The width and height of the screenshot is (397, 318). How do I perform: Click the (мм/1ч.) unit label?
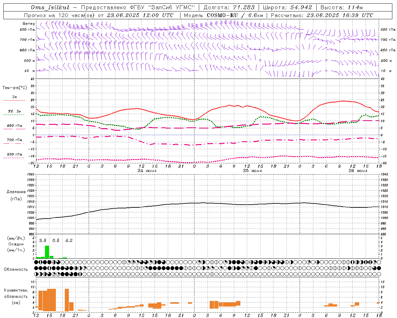[x=16, y=250]
